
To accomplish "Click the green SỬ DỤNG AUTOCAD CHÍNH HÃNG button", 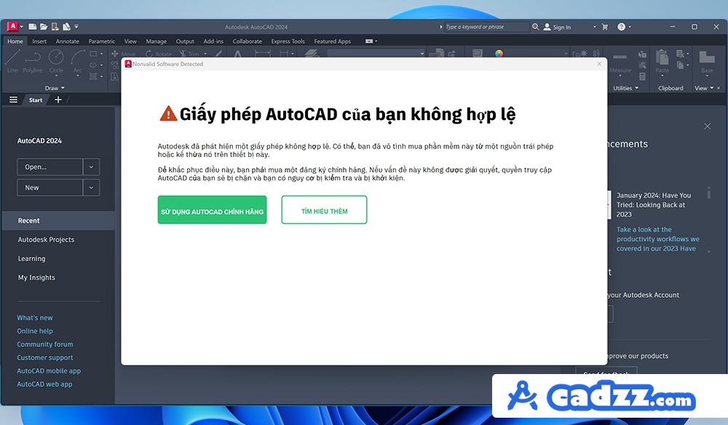I will pos(212,210).
